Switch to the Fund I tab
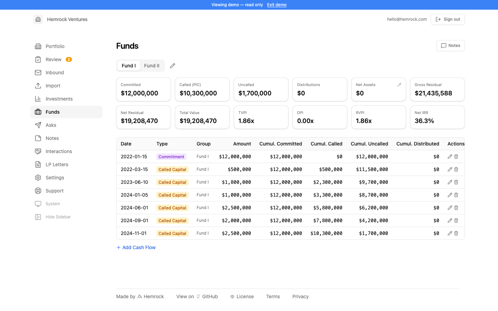 pyautogui.click(x=129, y=66)
